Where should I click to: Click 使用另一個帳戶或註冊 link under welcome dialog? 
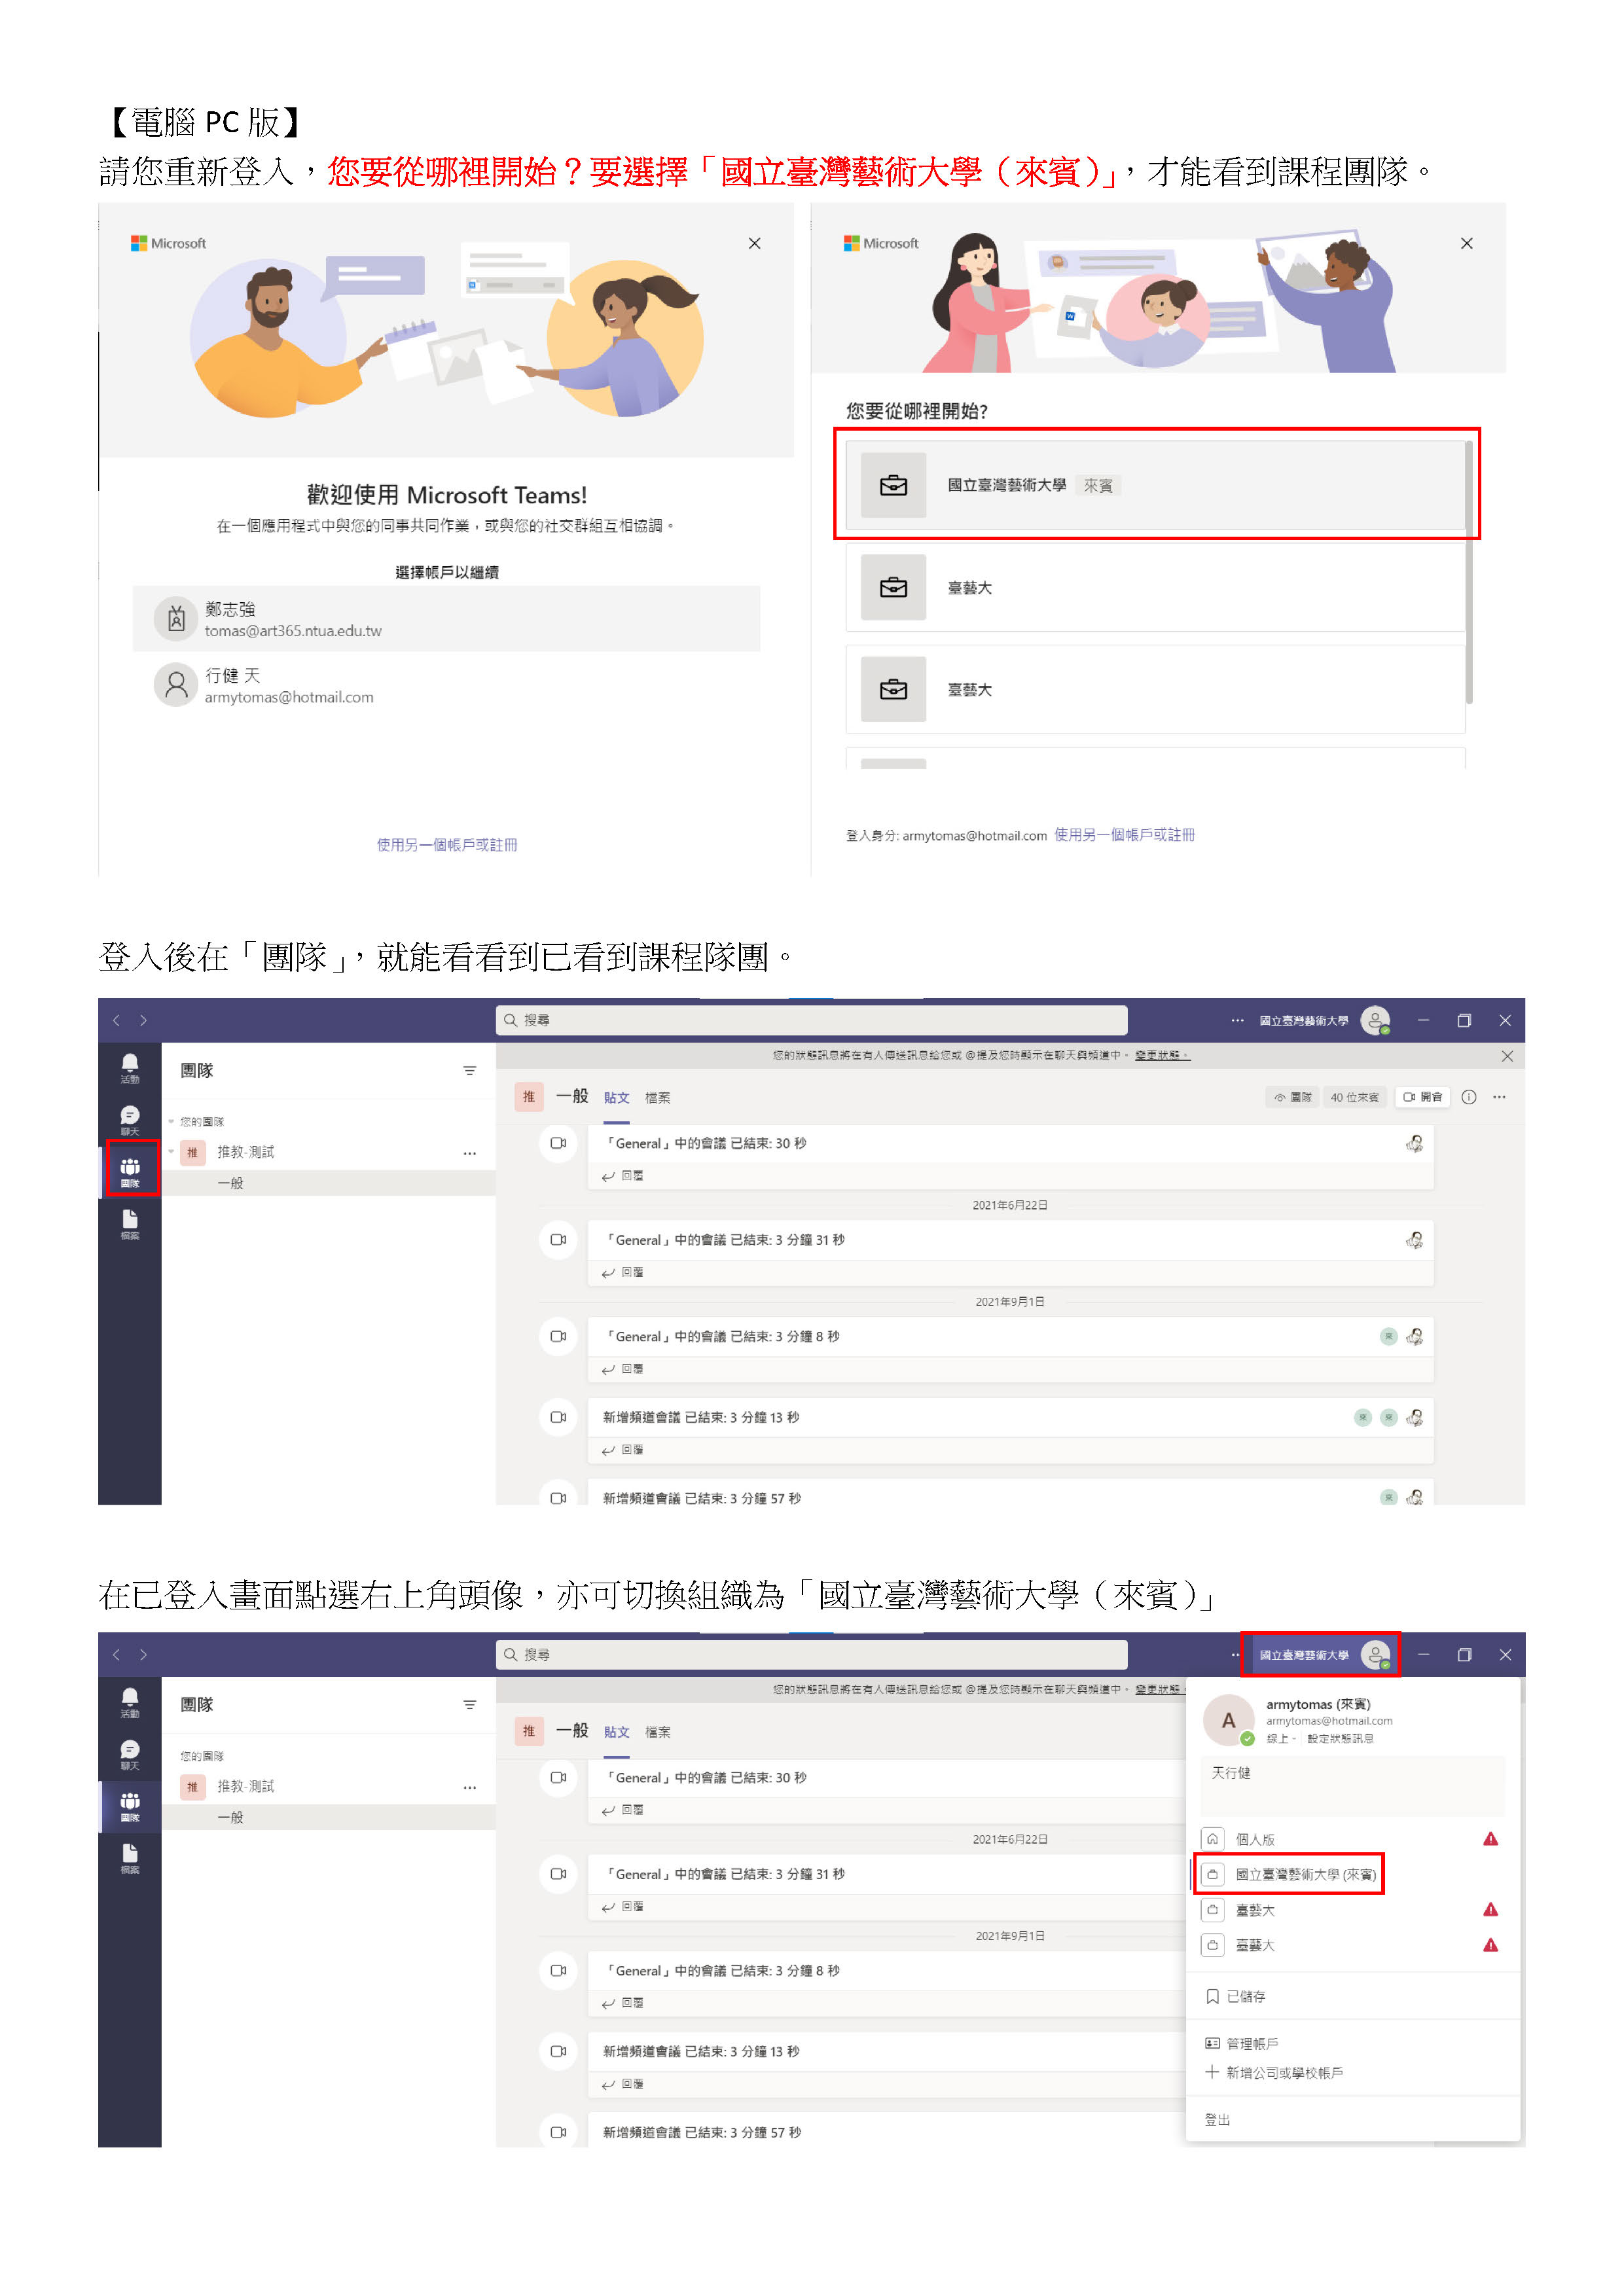click(x=446, y=845)
